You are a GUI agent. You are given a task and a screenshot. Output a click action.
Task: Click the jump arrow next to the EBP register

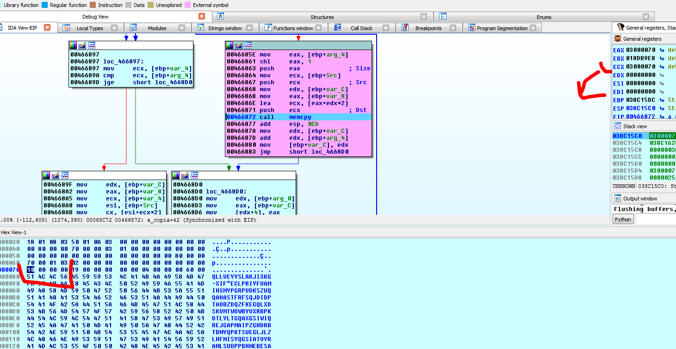tap(662, 100)
